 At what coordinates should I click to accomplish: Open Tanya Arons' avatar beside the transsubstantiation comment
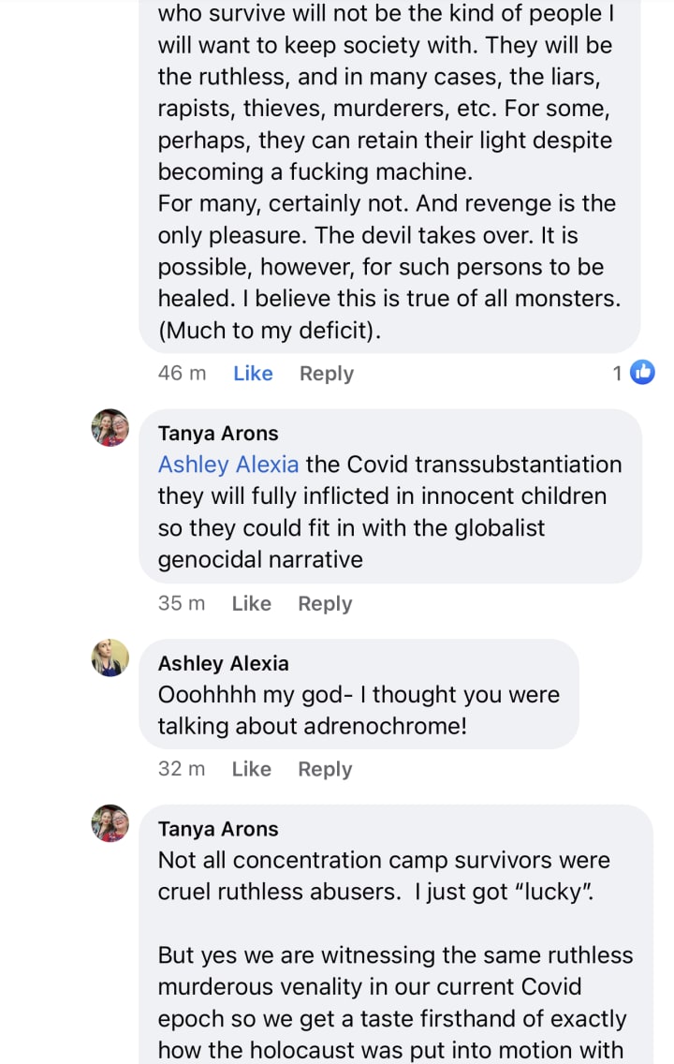110,428
